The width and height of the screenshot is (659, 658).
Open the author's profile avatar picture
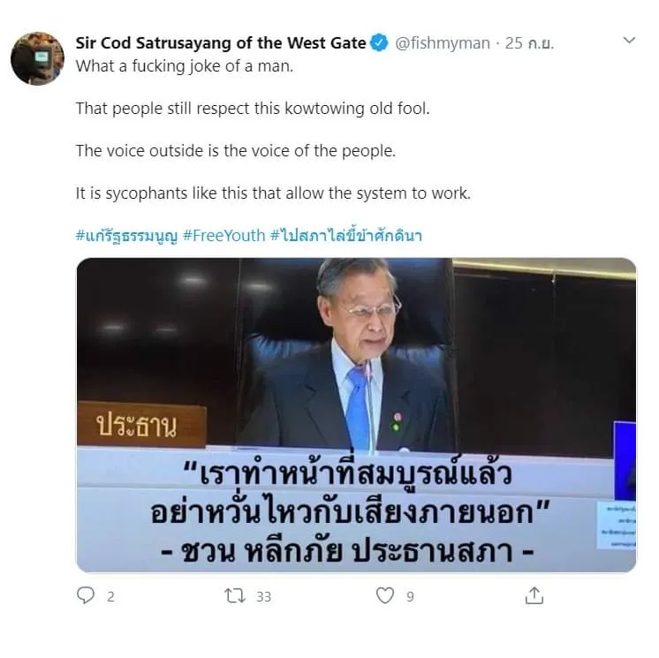click(x=37, y=58)
